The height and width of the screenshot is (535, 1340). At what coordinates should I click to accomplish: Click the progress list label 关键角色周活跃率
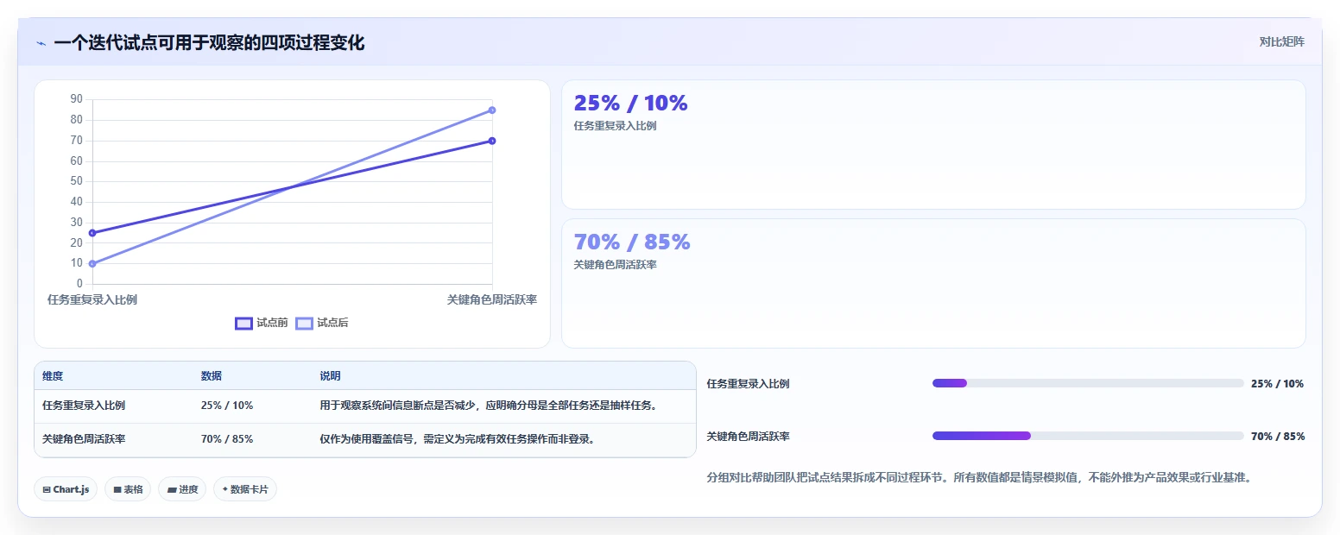748,437
